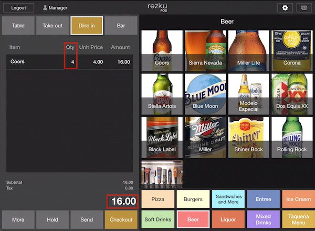This screenshot has height=231, width=315.
Task: Click the Item column header
Action: click(x=15, y=47)
